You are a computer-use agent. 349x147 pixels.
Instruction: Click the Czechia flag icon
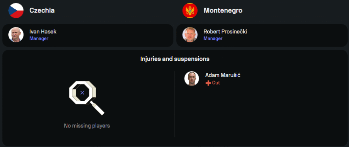[16, 10]
